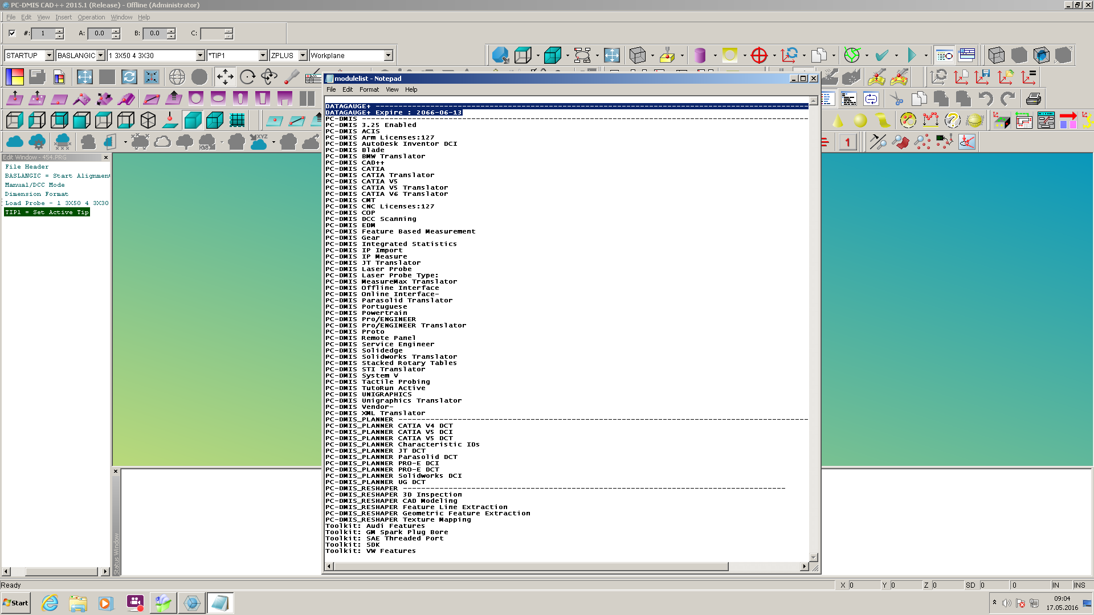Select 'Manual/DCC Mode' line in Edit Window
Viewport: 1094px width, 615px height.
(35, 184)
